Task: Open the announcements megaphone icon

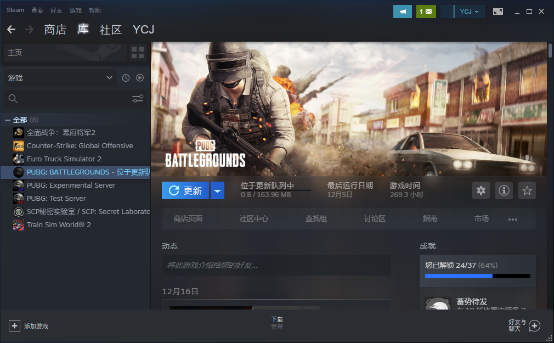Action: [403, 12]
